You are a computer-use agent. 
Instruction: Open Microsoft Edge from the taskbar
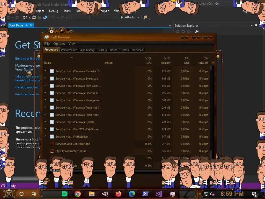click(x=132, y=194)
